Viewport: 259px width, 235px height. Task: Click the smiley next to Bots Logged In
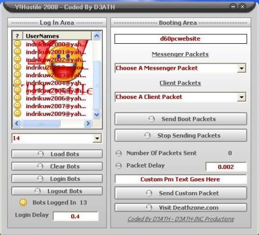click(x=23, y=203)
